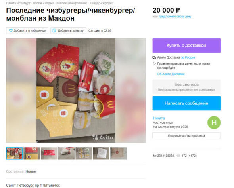The width and height of the screenshot is (234, 188).
Task: Open the по России delivery link
Action: coord(188,57)
